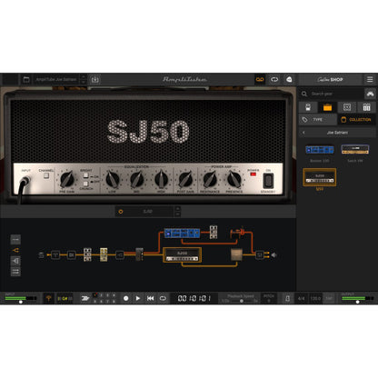378x378 pixels.
Task: Click the TAP tempo button
Action: [329, 298]
